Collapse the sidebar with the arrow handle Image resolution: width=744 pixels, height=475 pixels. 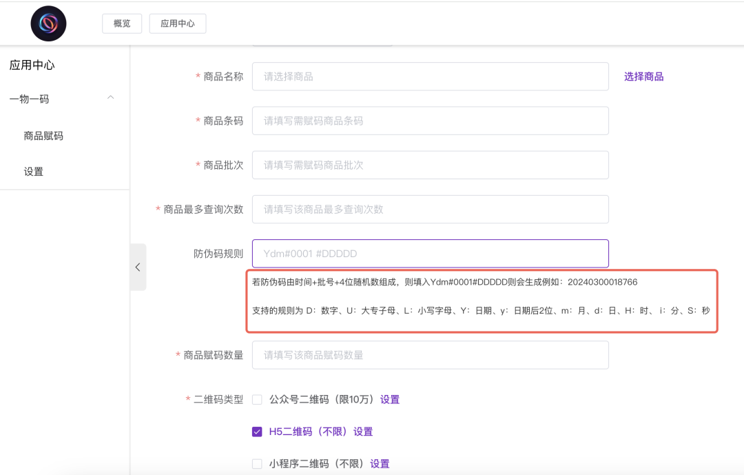[x=138, y=267]
